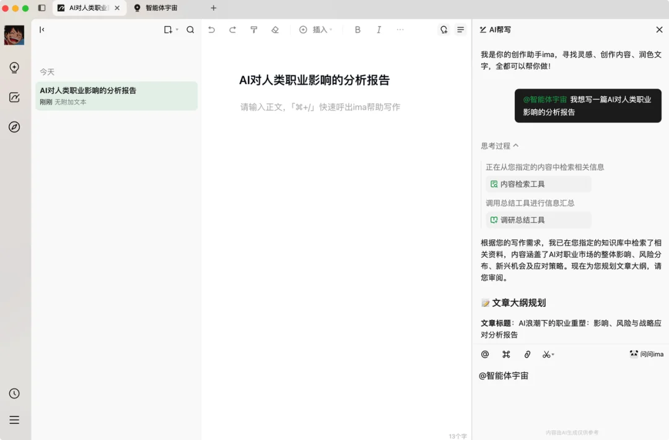Open the 插入 insert dropdown
This screenshot has width=669, height=440.
317,29
